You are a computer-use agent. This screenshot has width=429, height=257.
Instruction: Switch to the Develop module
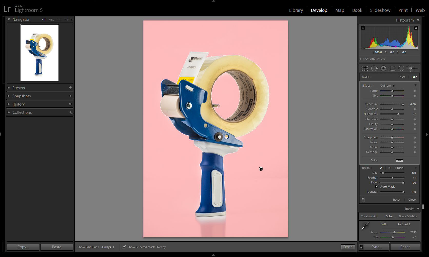click(319, 10)
